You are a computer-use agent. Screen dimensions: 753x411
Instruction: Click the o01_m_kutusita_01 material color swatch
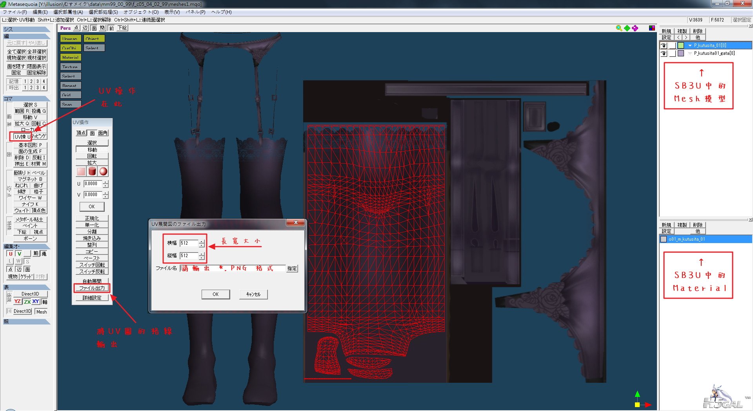coord(664,239)
